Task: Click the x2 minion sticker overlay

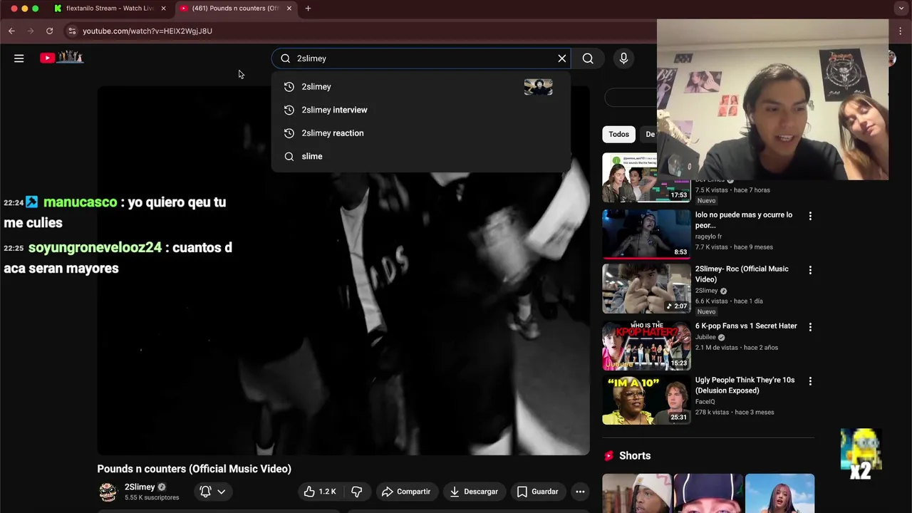Action: tap(861, 454)
